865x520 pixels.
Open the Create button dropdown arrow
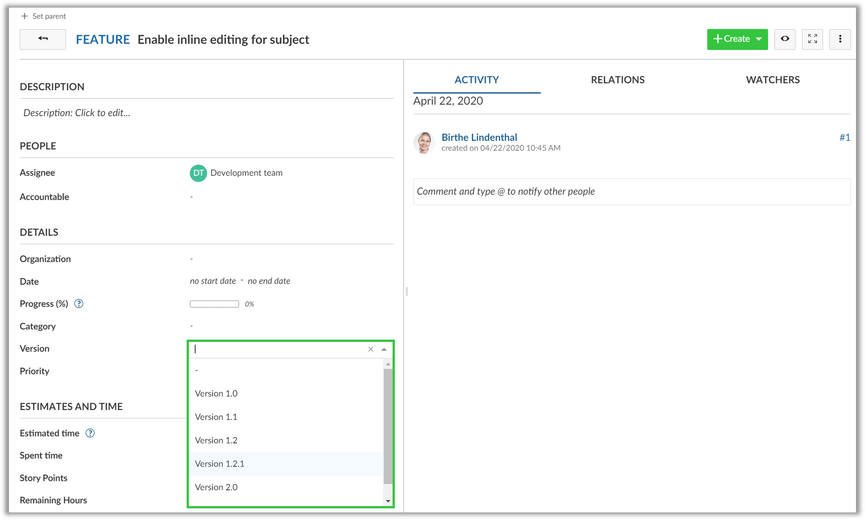tap(758, 39)
